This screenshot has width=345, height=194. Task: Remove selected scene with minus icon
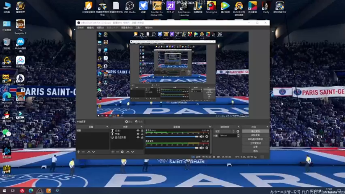pyautogui.click(x=83, y=152)
